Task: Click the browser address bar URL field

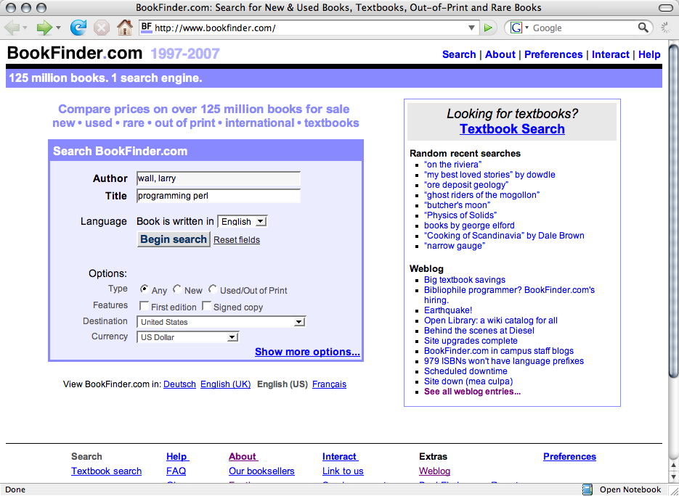Action: pyautogui.click(x=309, y=28)
